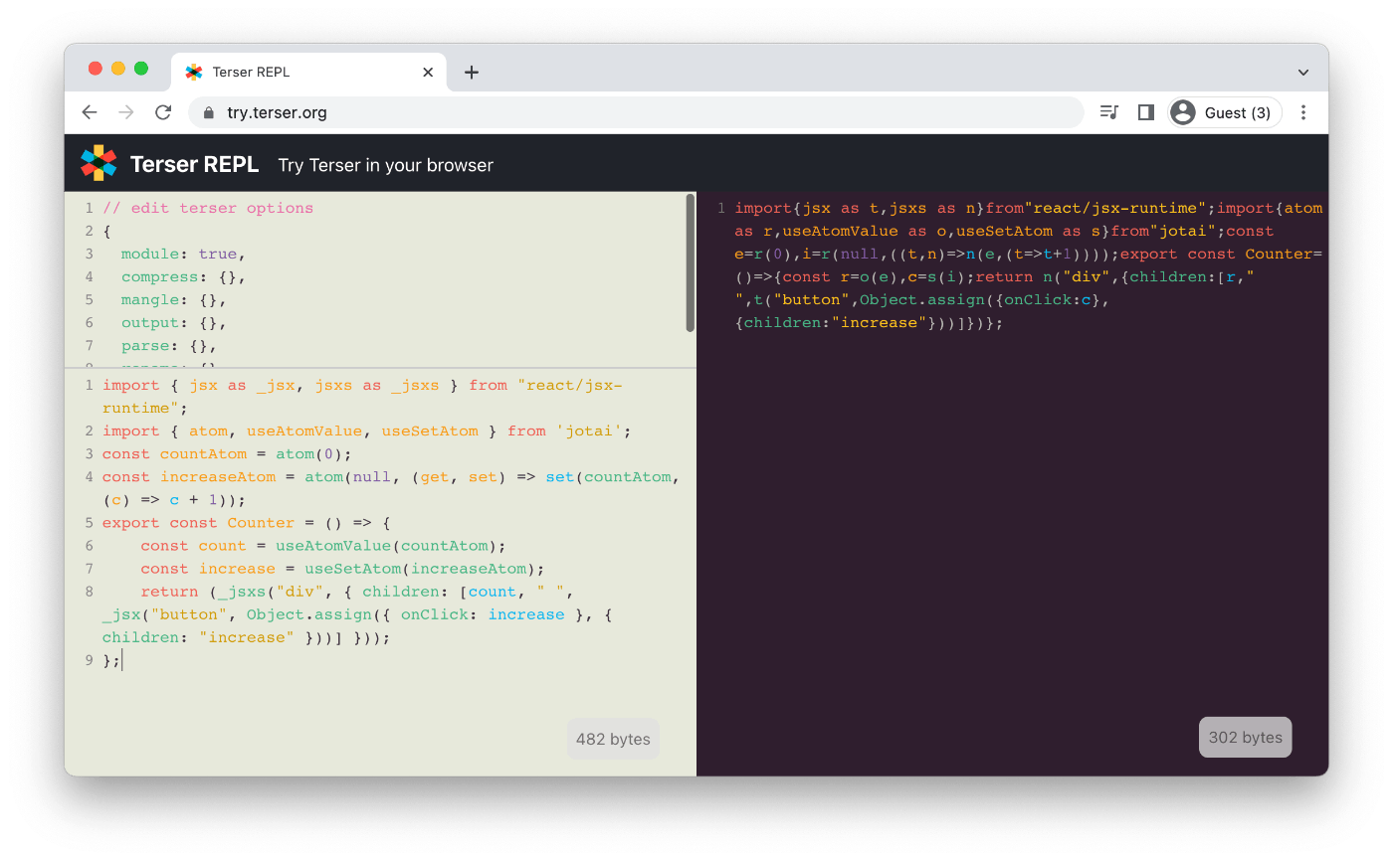Click the 'output: {},' option line
The width and height of the screenshot is (1393, 861).
click(174, 322)
